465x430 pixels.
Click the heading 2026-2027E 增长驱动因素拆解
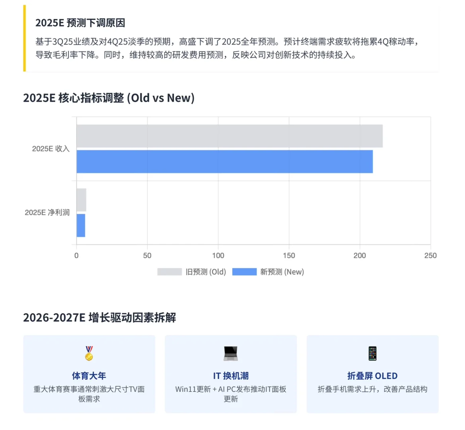[100, 317]
